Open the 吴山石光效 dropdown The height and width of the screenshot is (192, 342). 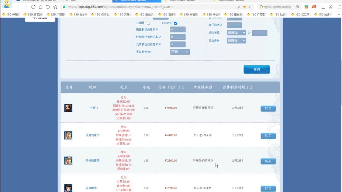(x=180, y=52)
